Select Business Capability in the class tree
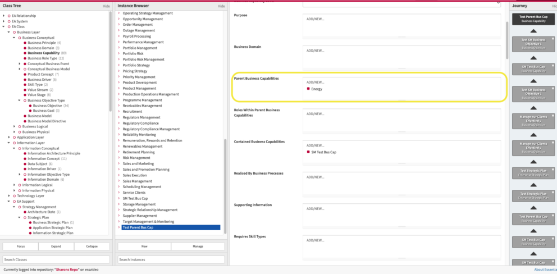Screen dimensions: 557x274 44,53
